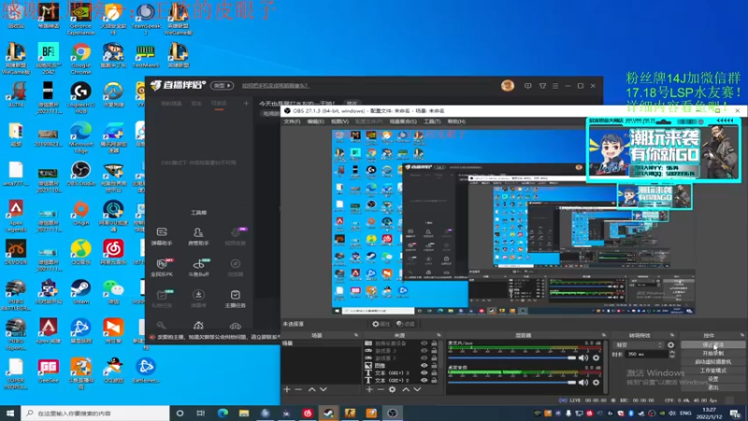Screen dimensions: 748x421
Task: Open the transition type dropdown
Action: click(640, 345)
